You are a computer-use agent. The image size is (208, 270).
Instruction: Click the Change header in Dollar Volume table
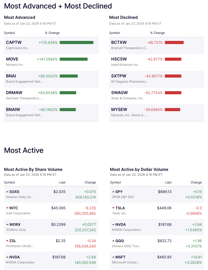(196, 182)
